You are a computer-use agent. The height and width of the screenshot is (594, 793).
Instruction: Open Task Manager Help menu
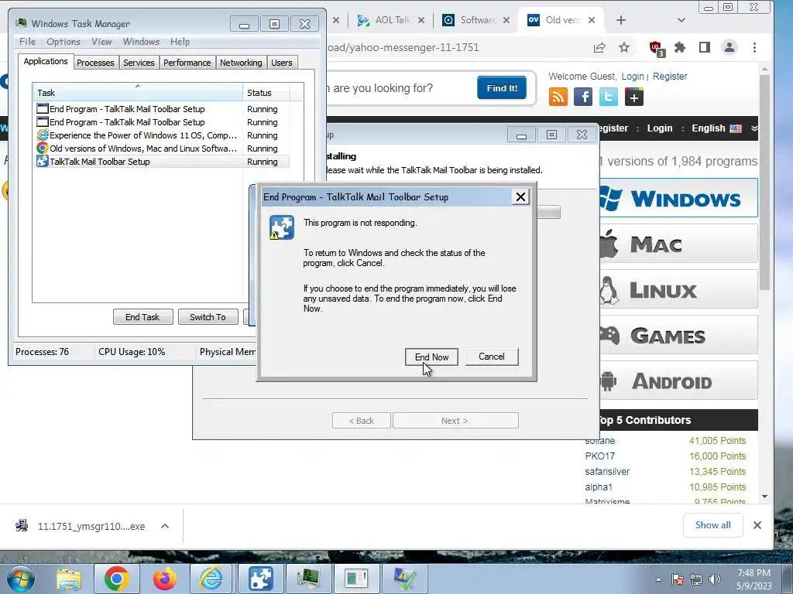(x=180, y=42)
